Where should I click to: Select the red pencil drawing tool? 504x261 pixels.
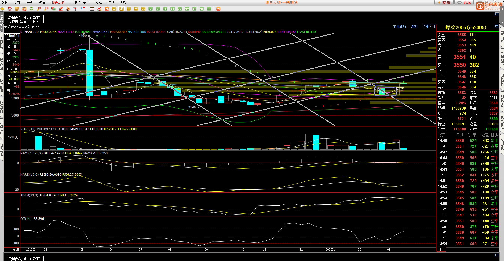(61, 9)
